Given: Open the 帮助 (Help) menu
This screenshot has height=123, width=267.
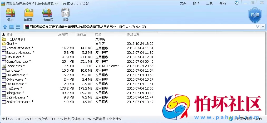Looking at the screenshot, I should (x=222, y=3).
